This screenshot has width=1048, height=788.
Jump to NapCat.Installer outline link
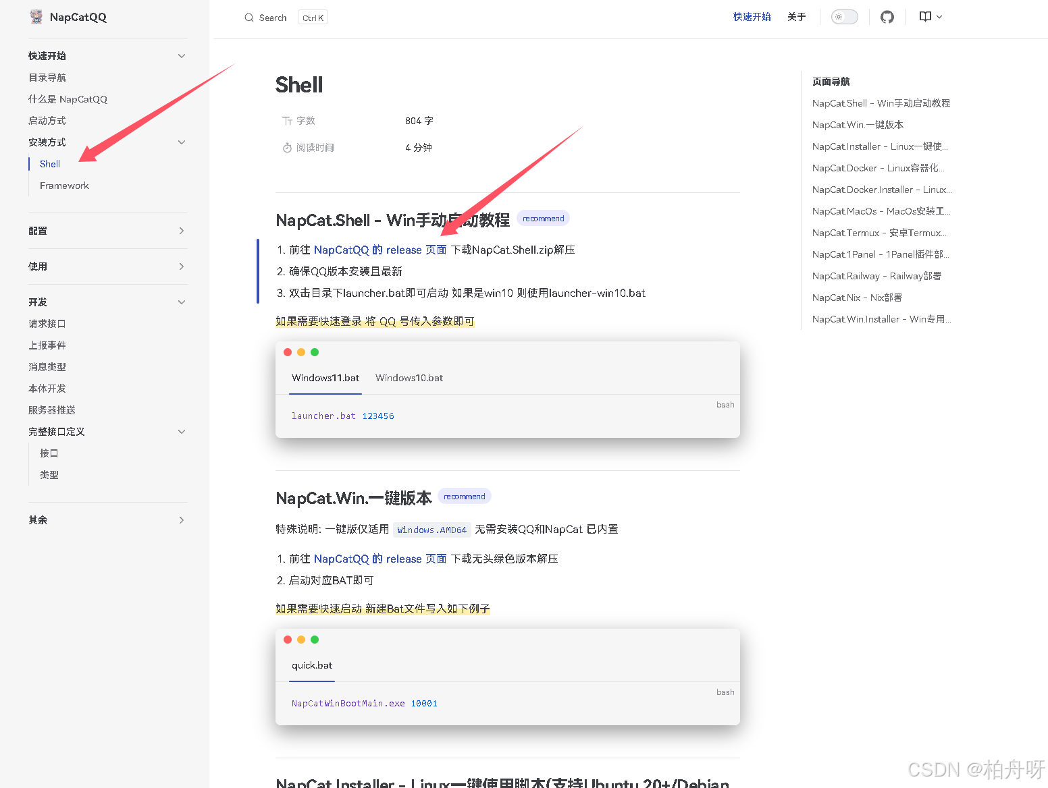pos(880,146)
